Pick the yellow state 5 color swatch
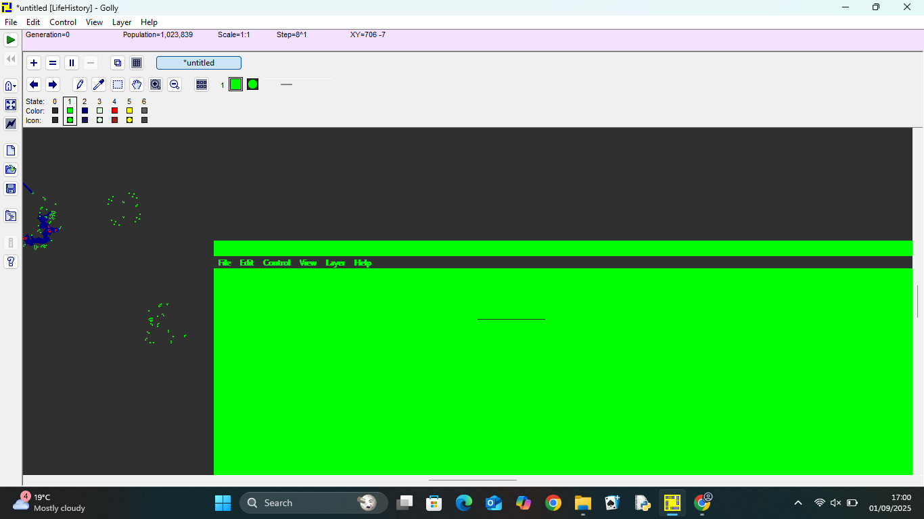Screen dimensions: 924x519 [x=129, y=111]
